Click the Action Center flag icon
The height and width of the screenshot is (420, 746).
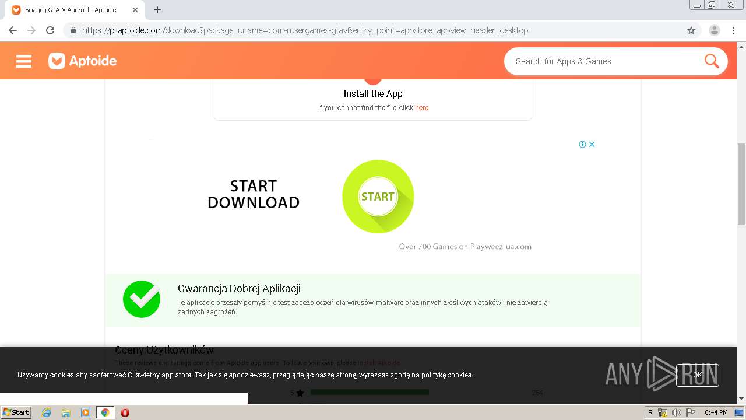click(691, 412)
